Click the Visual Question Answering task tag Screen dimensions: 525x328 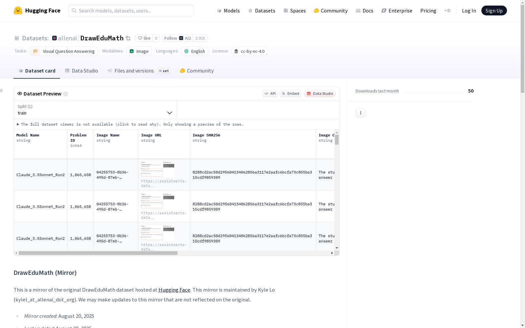click(x=64, y=51)
